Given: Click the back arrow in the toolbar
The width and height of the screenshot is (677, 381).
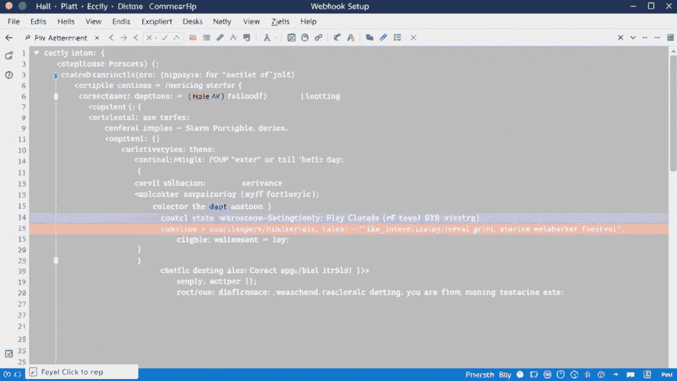Looking at the screenshot, I should [x=9, y=38].
